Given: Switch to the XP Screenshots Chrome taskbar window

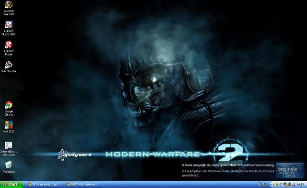Looking at the screenshot, I should (44, 184).
